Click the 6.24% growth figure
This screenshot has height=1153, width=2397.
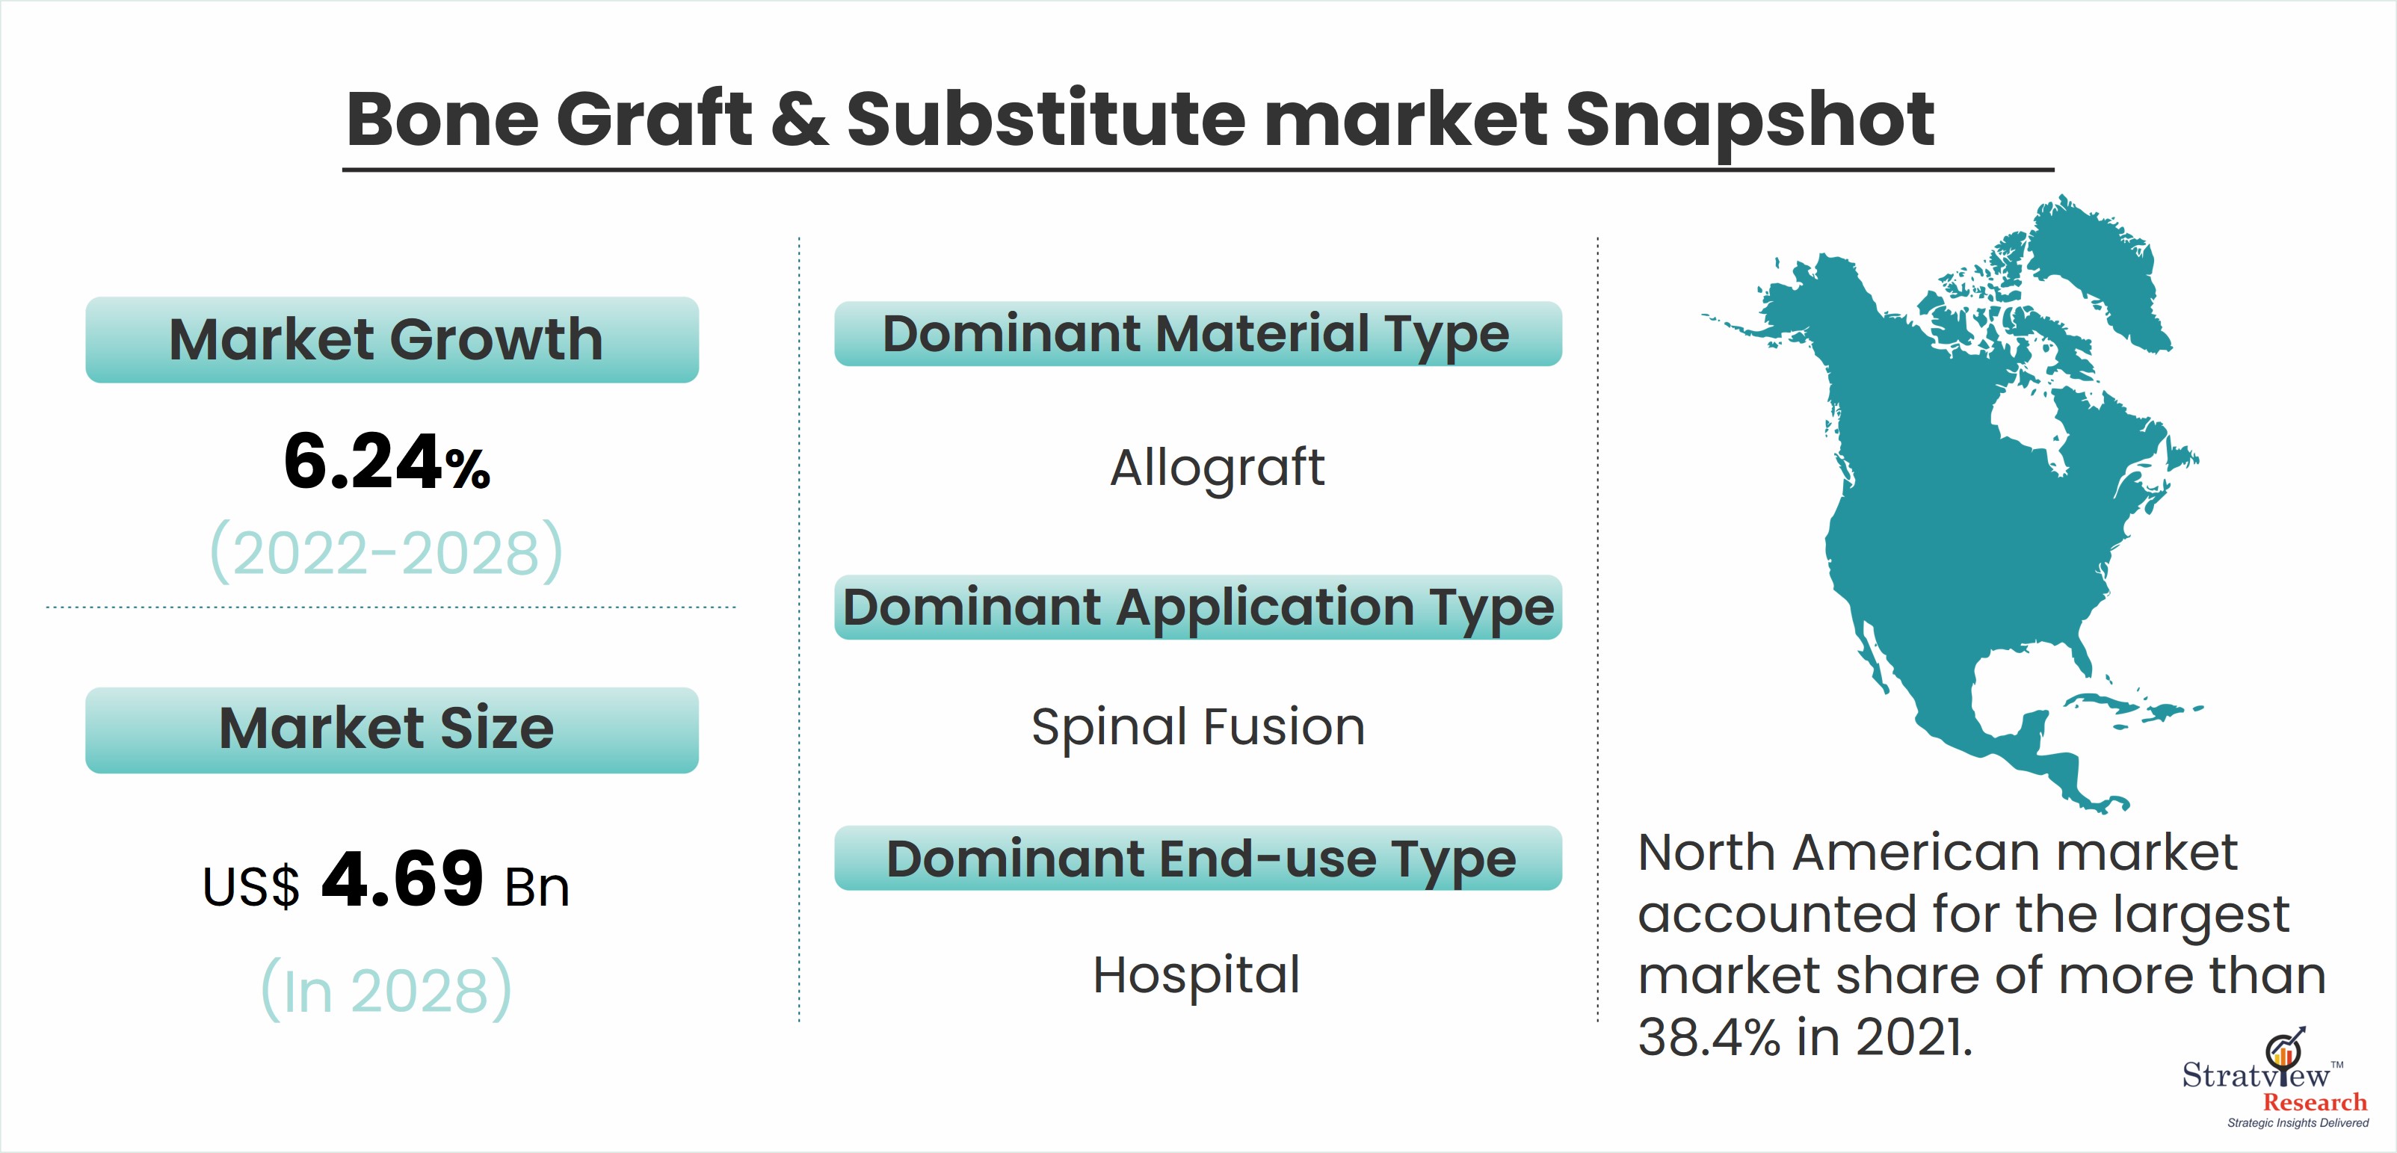point(387,462)
